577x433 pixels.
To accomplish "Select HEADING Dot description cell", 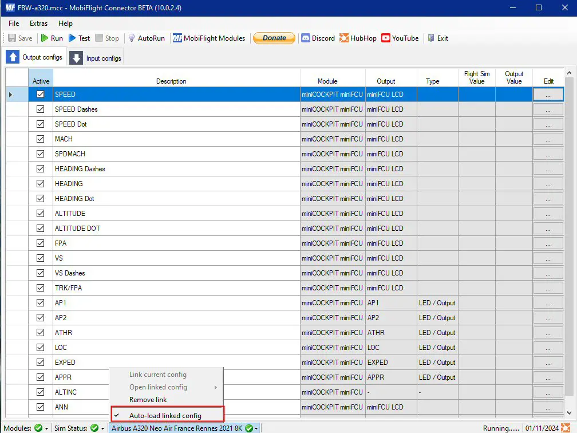I will [176, 198].
